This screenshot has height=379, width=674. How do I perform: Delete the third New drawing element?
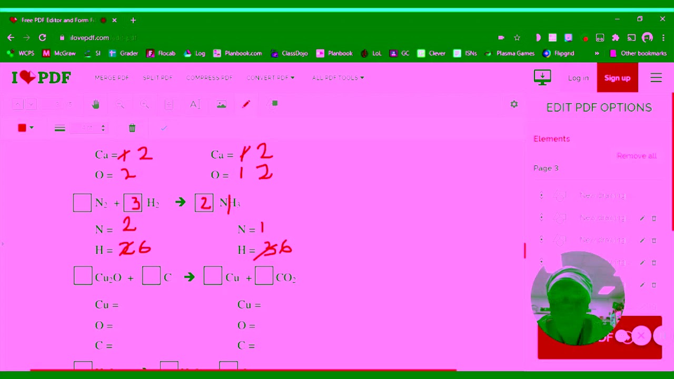pos(654,240)
